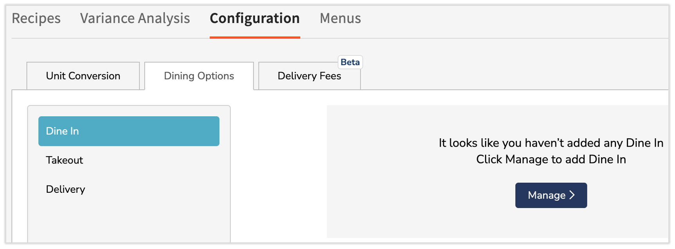Screen dimensions: 675x249
Task: Click the Beta badge on Delivery Fees
Action: coord(350,62)
